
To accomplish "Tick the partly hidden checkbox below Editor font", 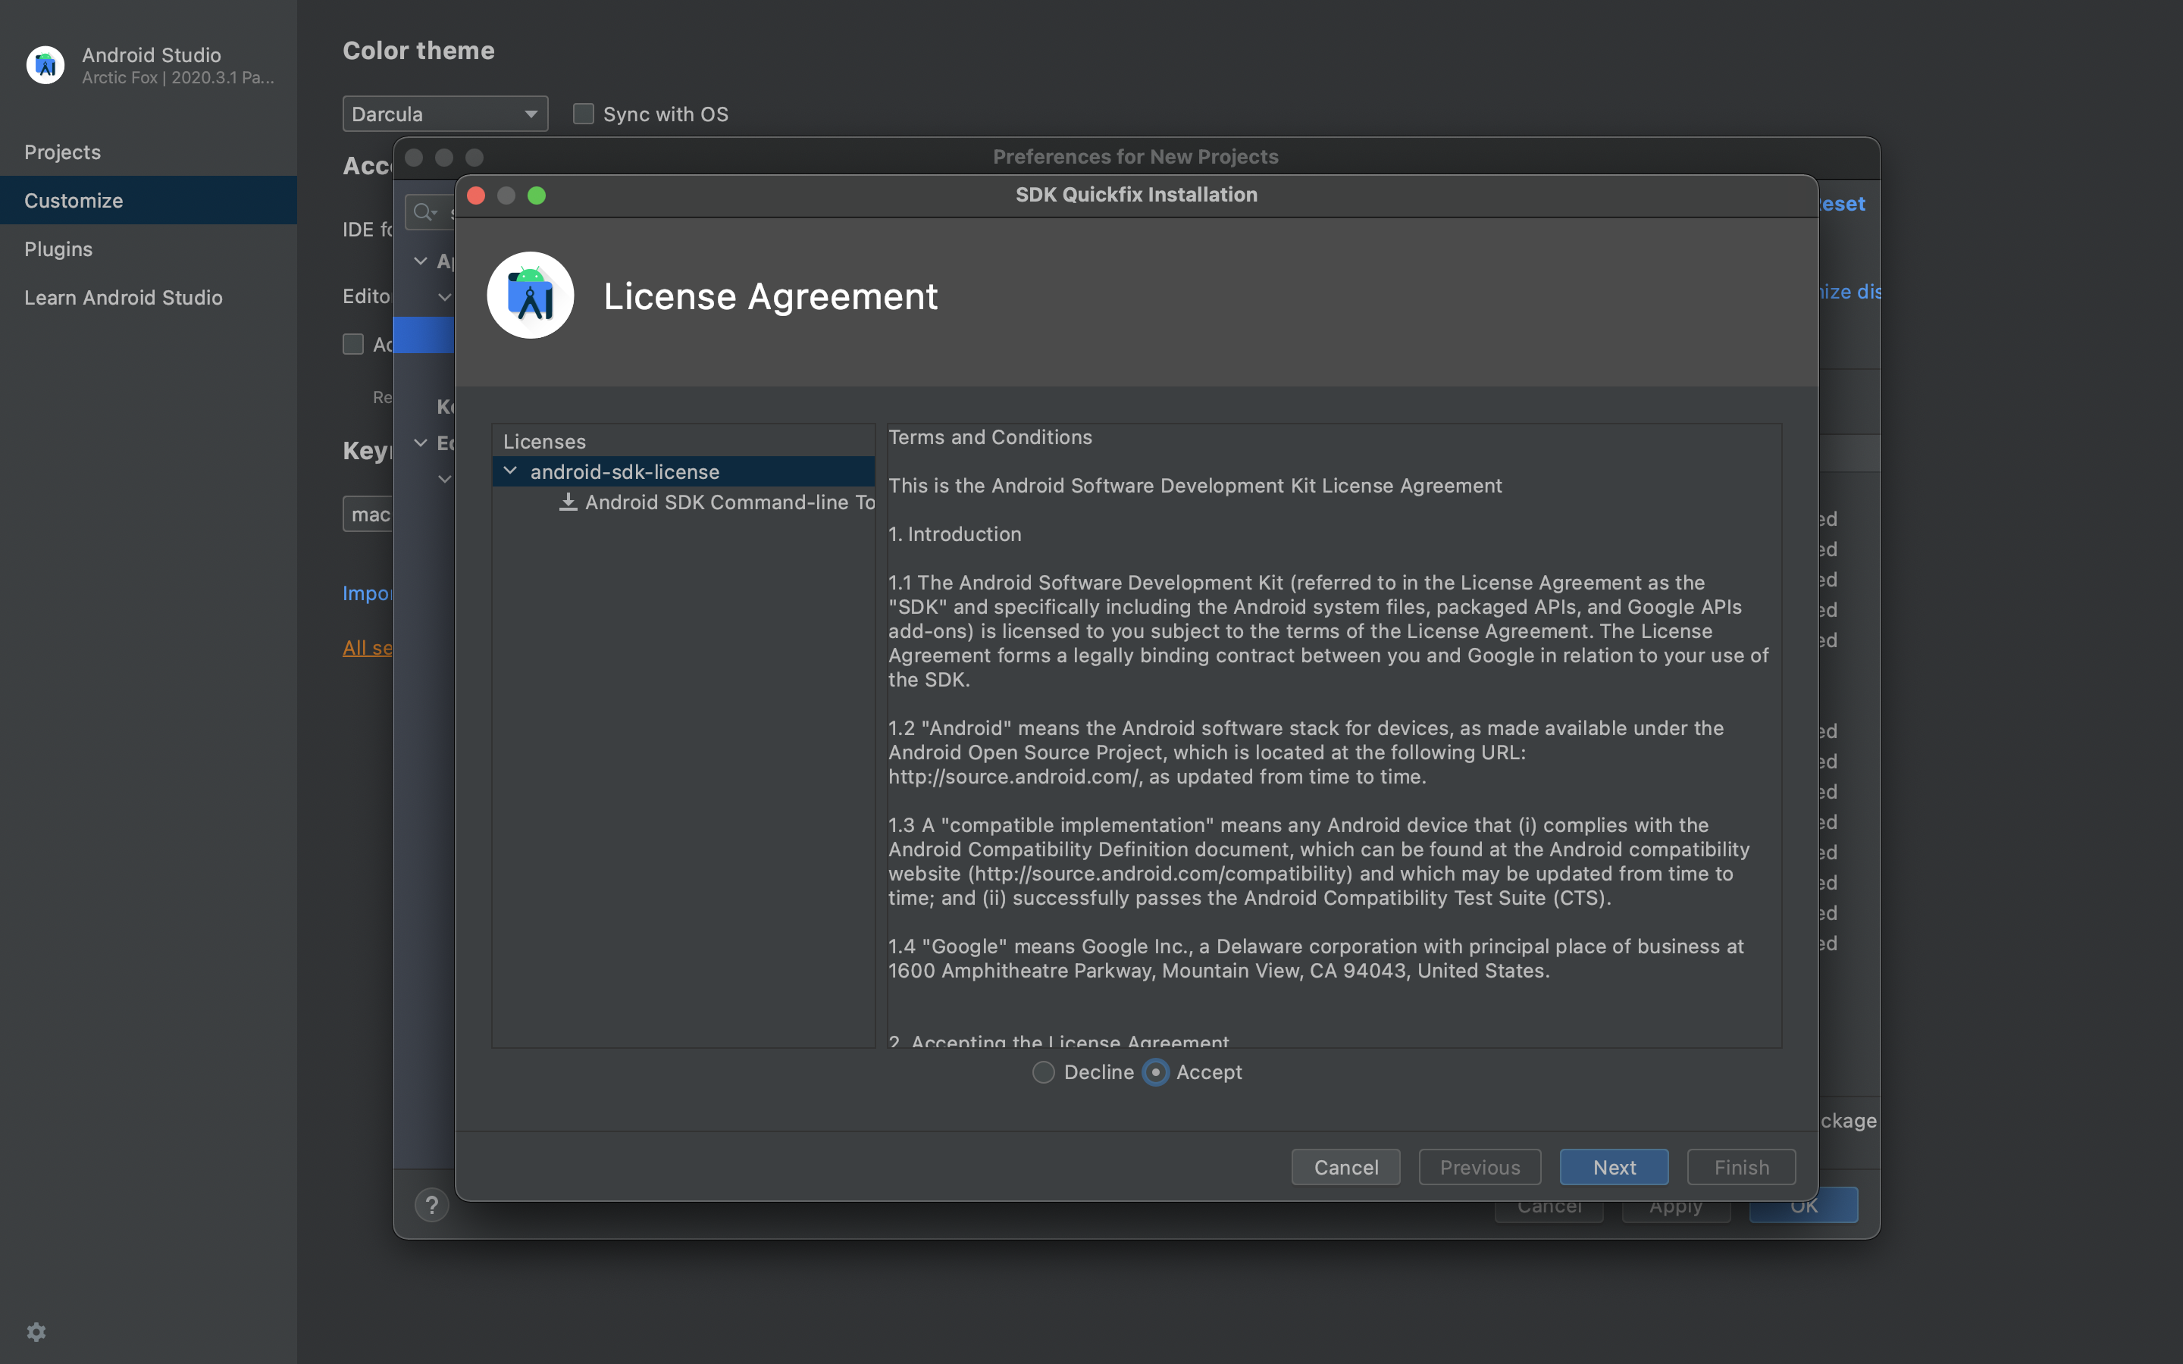I will [352, 344].
